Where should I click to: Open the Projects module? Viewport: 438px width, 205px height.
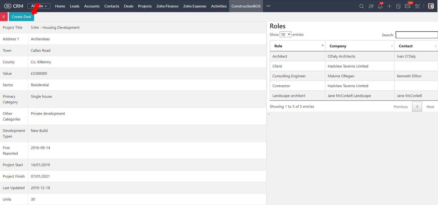(x=145, y=6)
